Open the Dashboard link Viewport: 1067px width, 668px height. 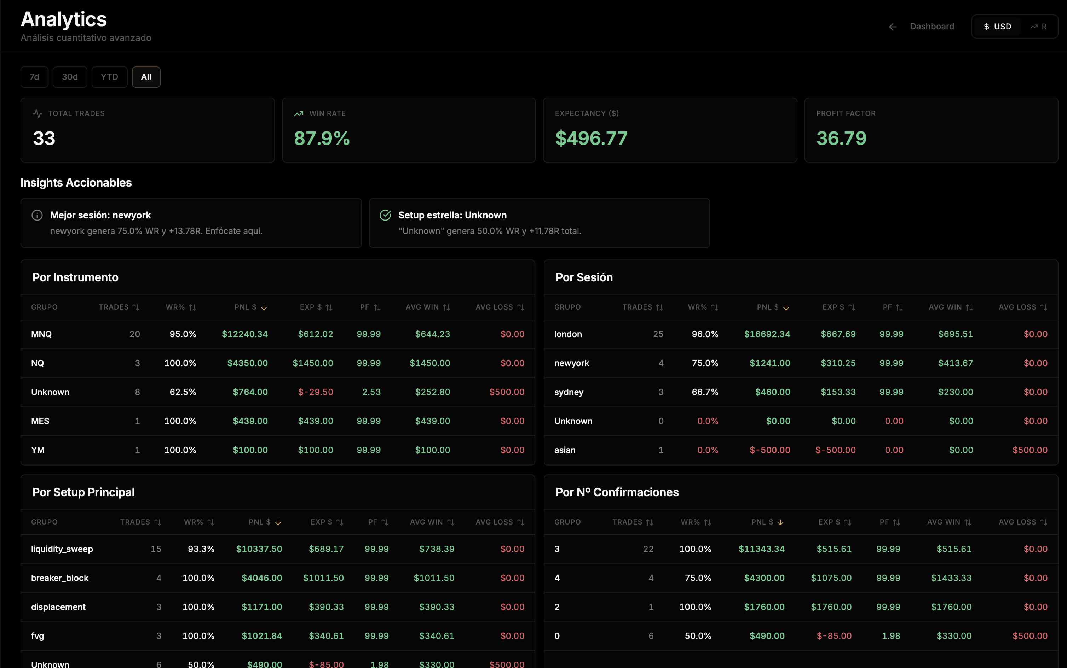click(932, 27)
